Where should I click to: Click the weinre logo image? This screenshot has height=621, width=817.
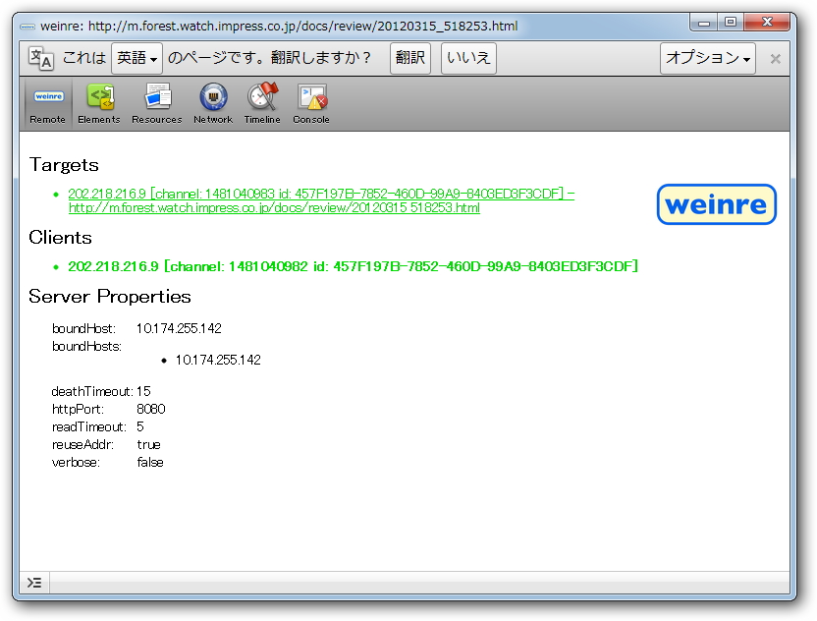[716, 205]
